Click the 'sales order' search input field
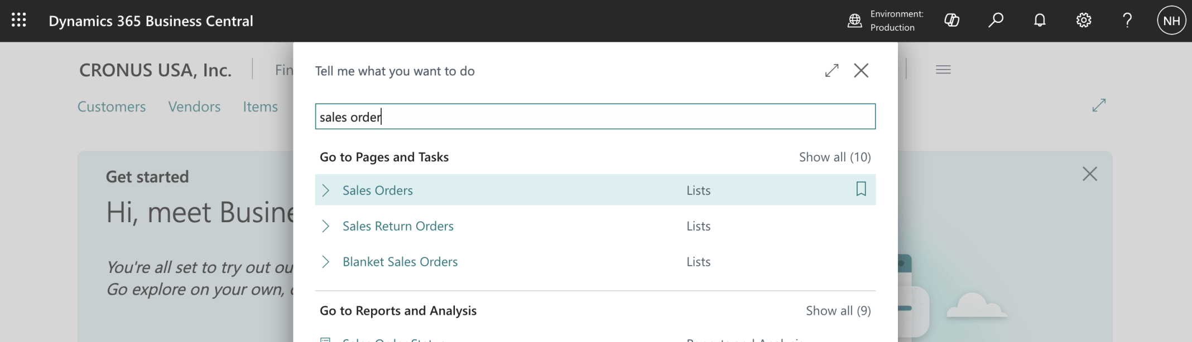 coord(595,116)
